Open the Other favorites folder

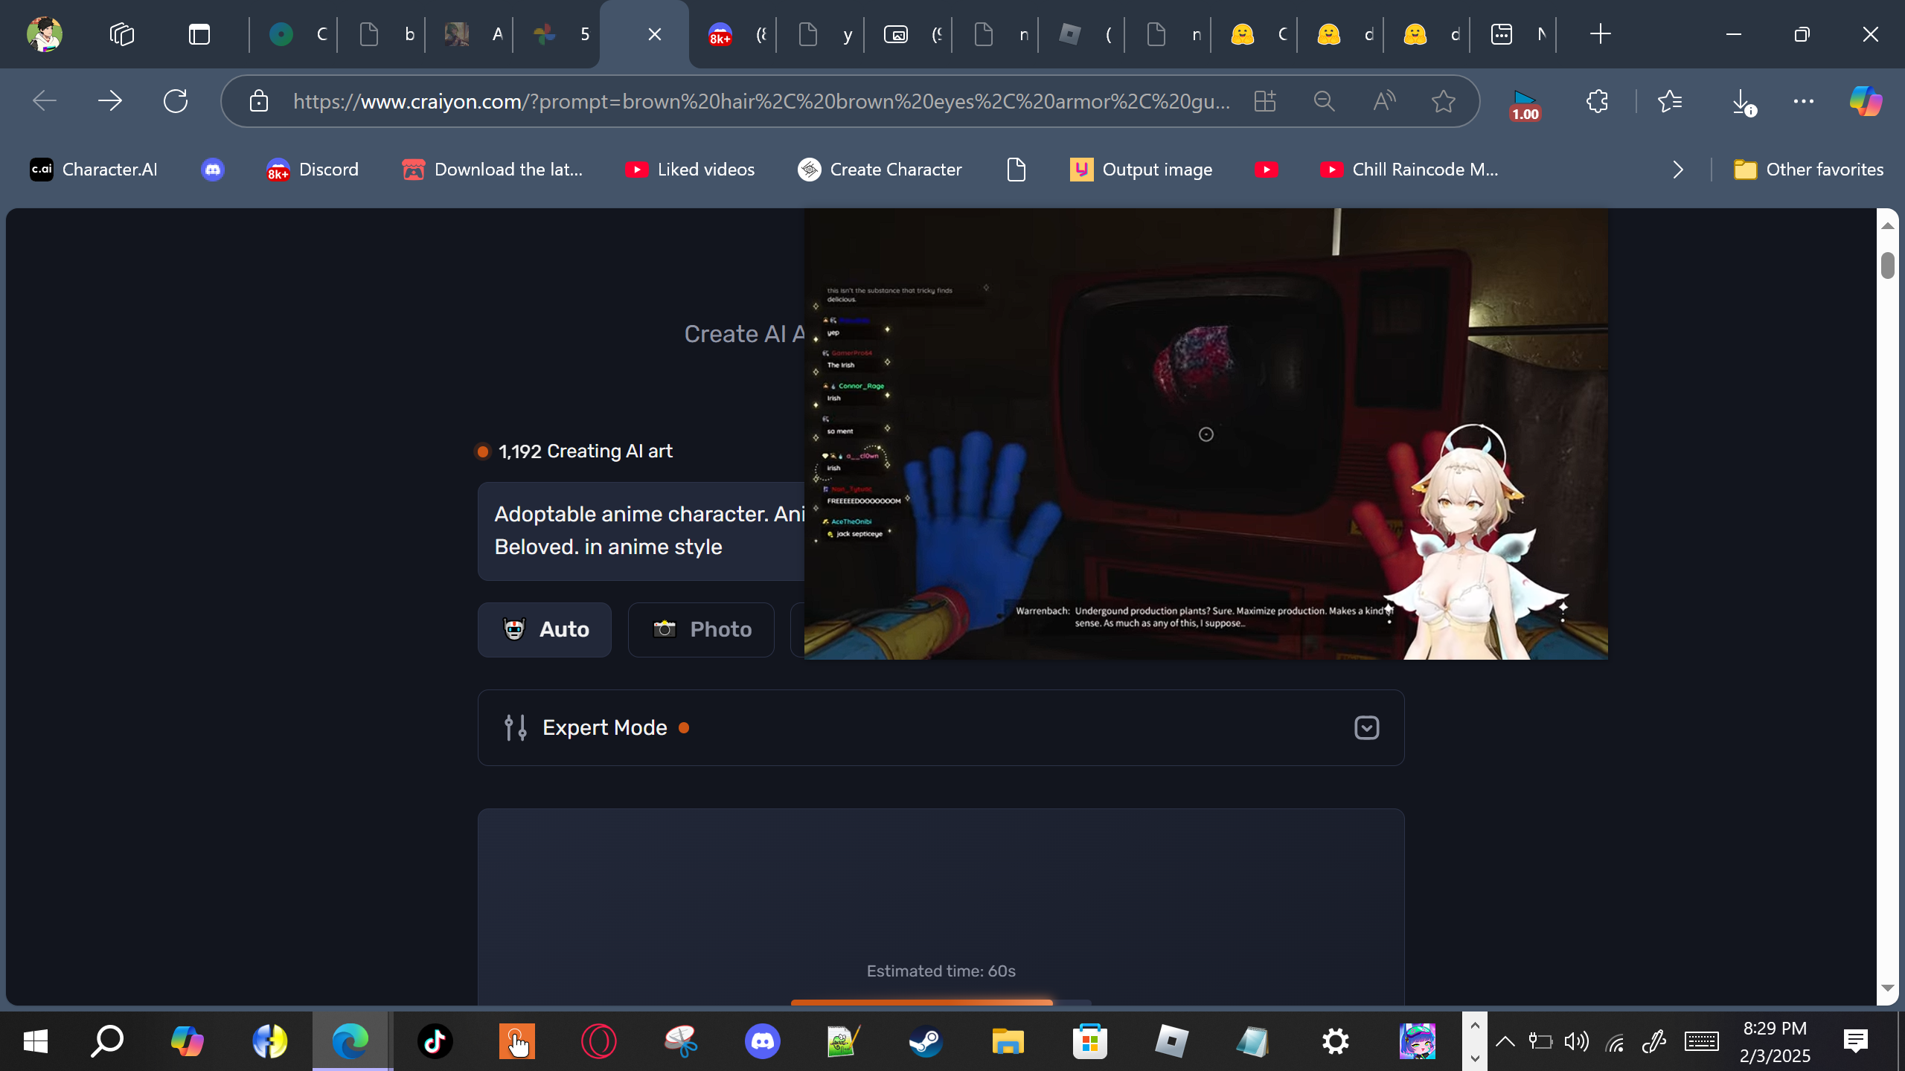pos(1808,170)
